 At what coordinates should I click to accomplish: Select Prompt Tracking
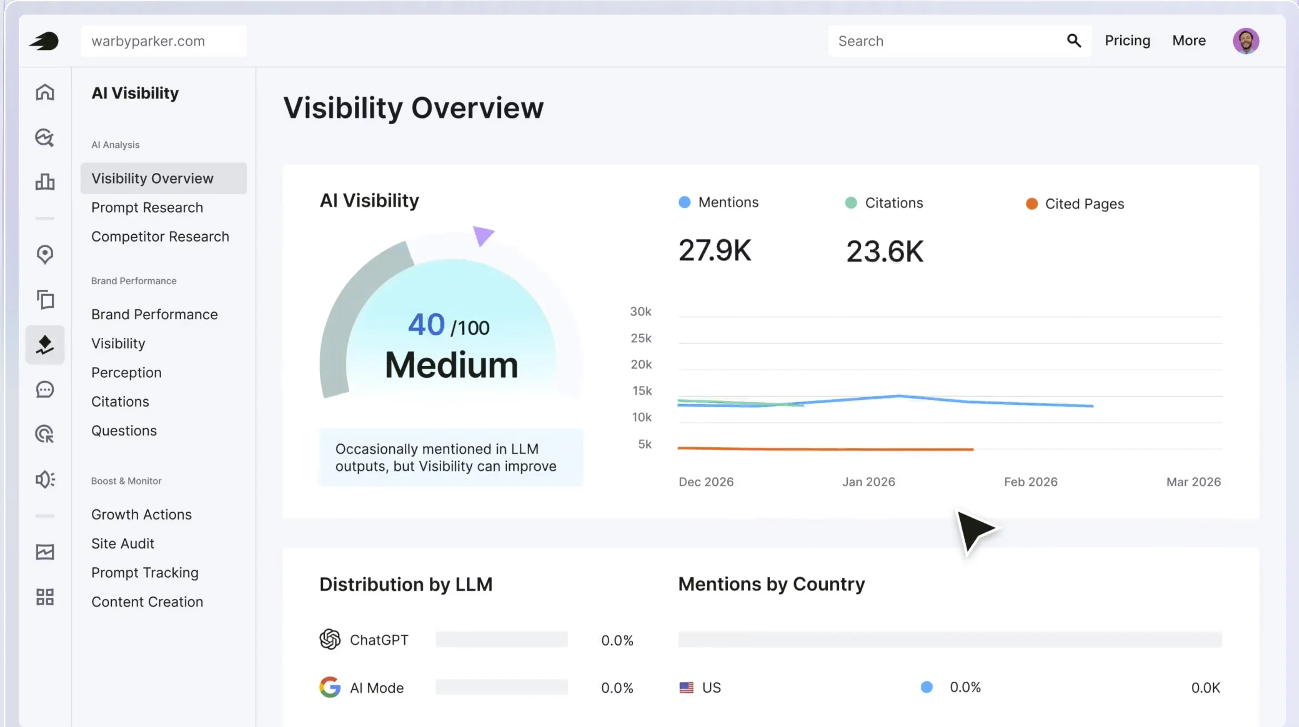click(x=145, y=573)
